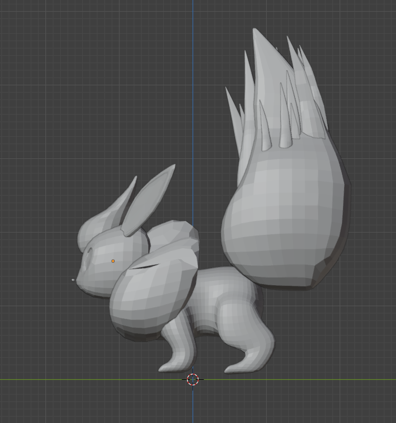Click the orange origin dot on the head

click(113, 261)
